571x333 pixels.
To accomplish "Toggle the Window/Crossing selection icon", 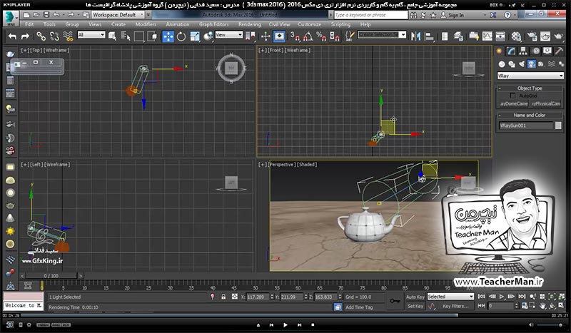I will coord(152,36).
